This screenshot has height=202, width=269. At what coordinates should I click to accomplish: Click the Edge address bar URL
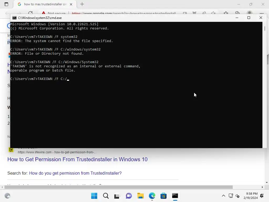pyautogui.click(x=124, y=13)
